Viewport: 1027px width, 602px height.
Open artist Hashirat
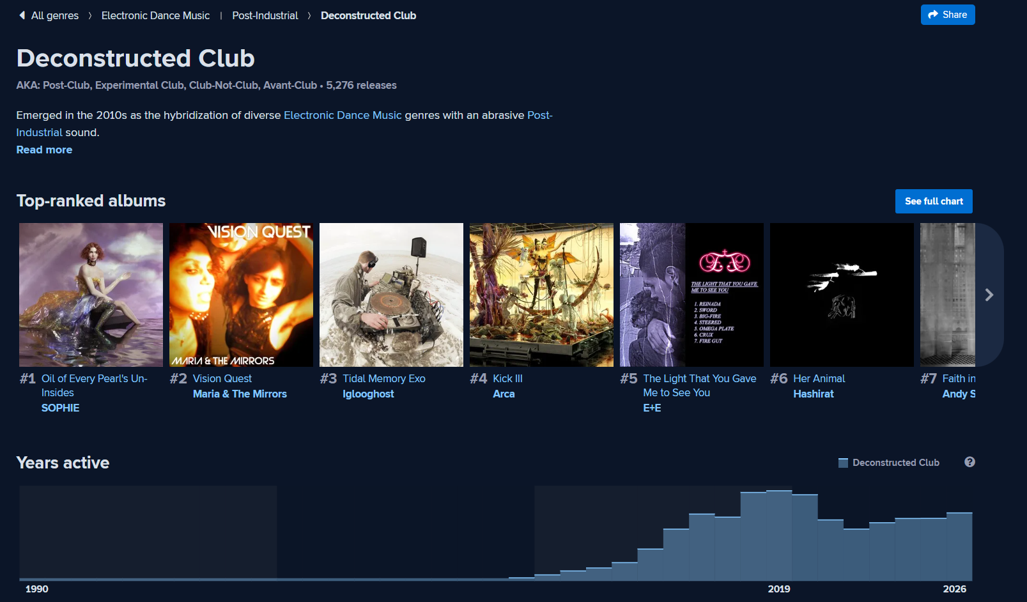pyautogui.click(x=814, y=394)
